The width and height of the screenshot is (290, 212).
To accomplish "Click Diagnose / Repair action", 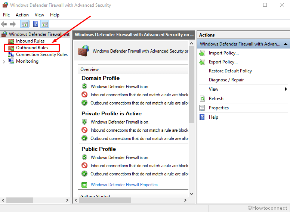I will tap(226, 80).
